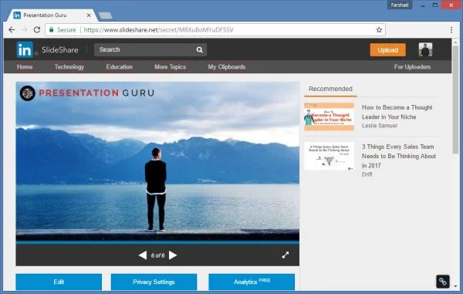Click the browser address bar URL
463x294 pixels.
158,30
